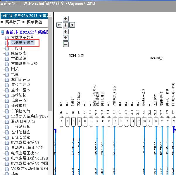
Task: Click the scroll-up arrow of the tree panel
Action: (x=50, y=15)
